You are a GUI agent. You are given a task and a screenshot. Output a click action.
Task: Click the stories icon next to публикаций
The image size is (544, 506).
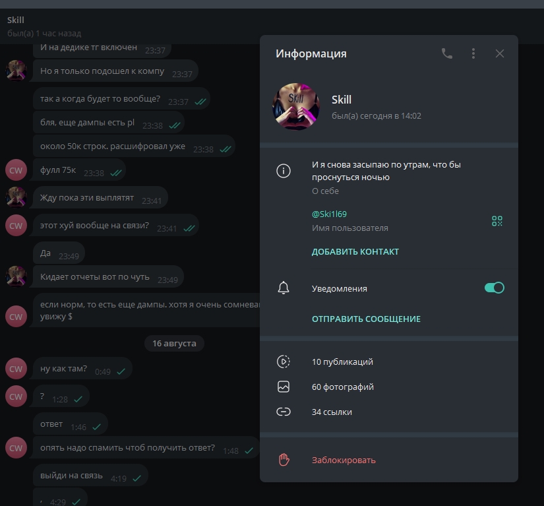284,362
